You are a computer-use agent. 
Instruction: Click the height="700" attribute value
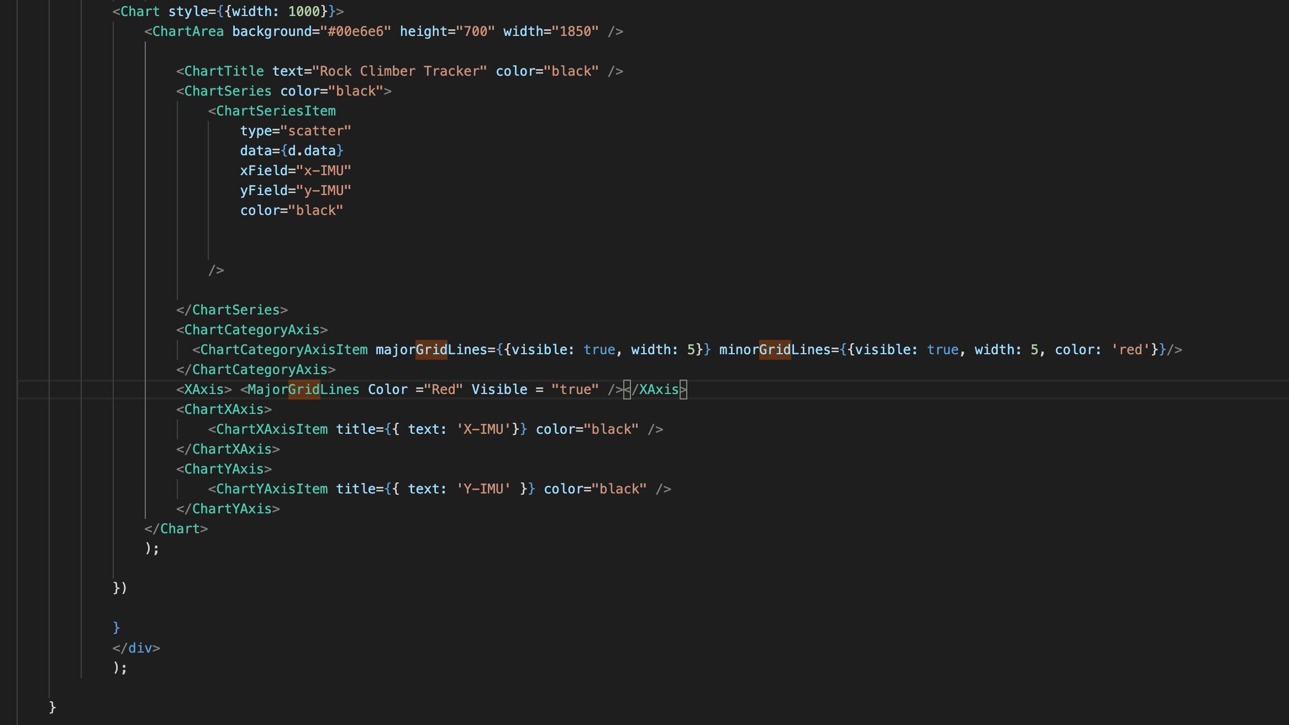click(475, 31)
